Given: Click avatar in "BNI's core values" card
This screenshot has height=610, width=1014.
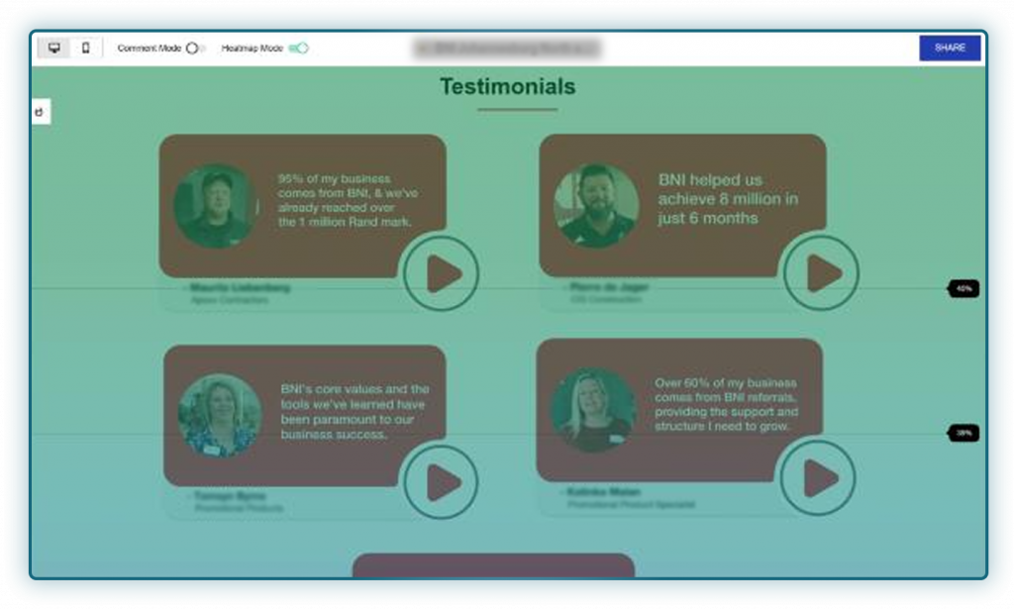Looking at the screenshot, I should point(220,415).
